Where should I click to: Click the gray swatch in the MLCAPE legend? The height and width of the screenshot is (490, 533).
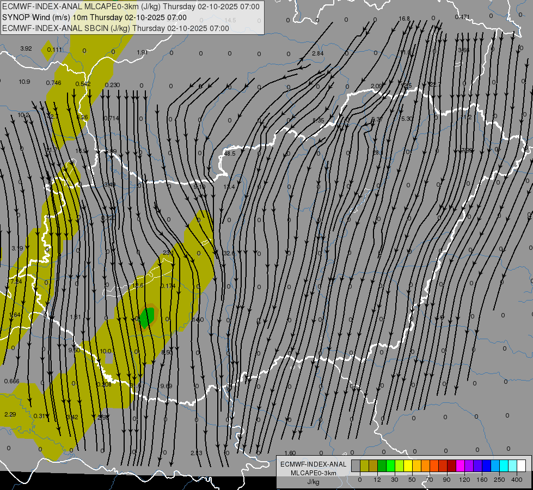pyautogui.click(x=356, y=466)
